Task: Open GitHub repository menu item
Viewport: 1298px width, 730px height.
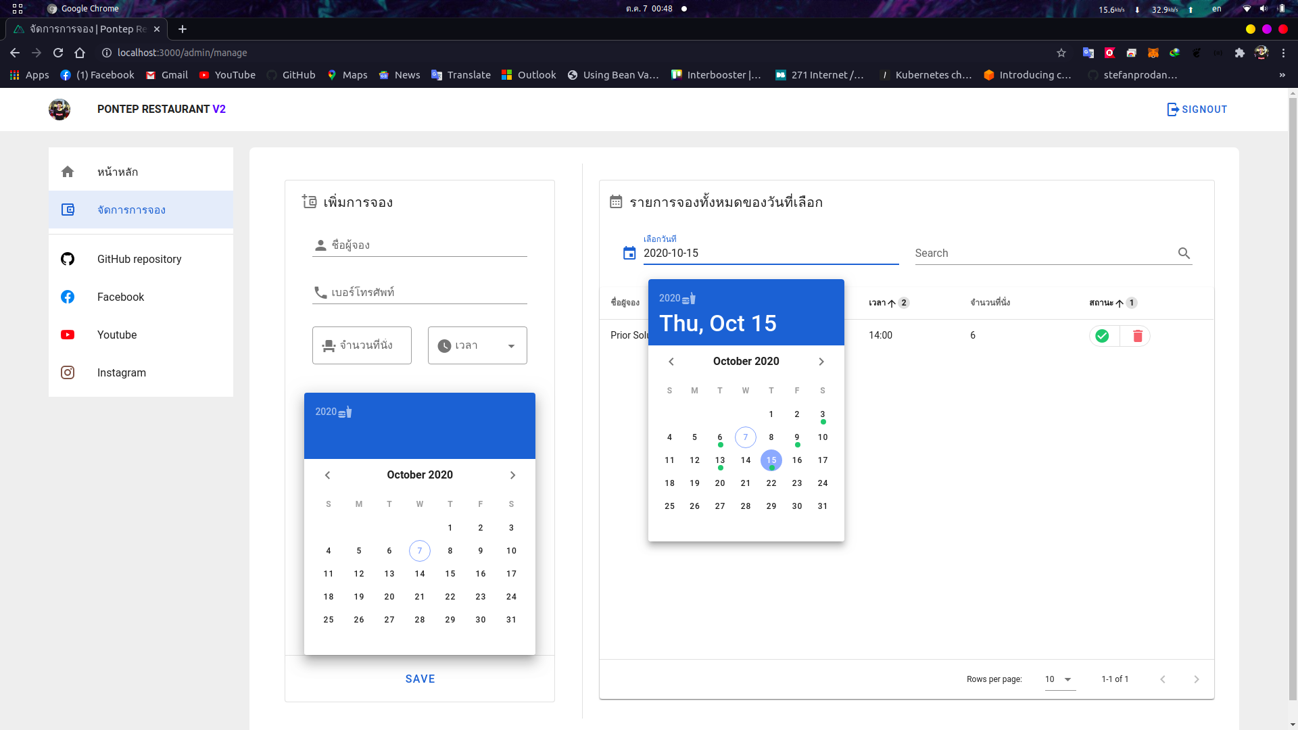Action: pos(141,259)
